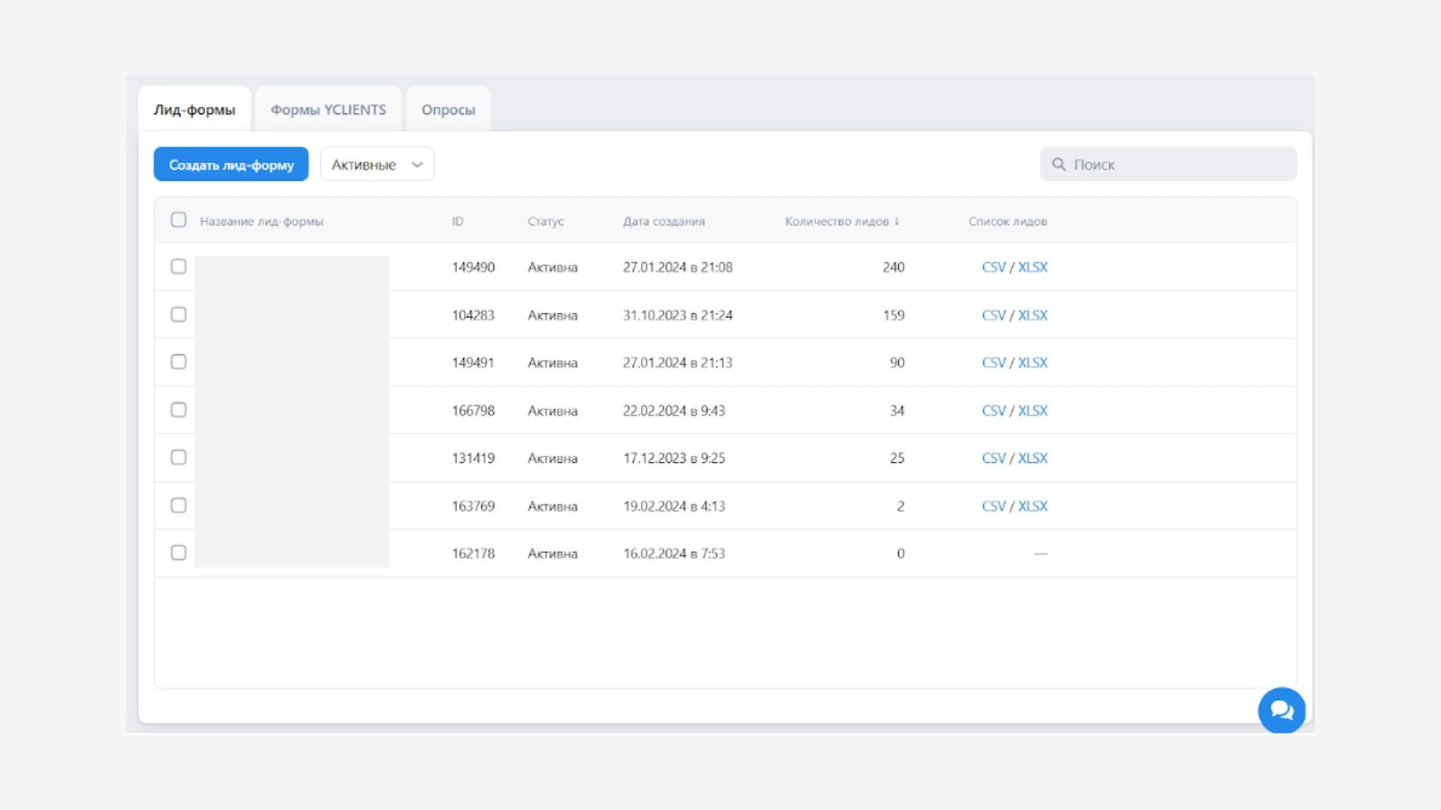1441x810 pixels.
Task: Open the chat support bubble icon
Action: [x=1281, y=710]
